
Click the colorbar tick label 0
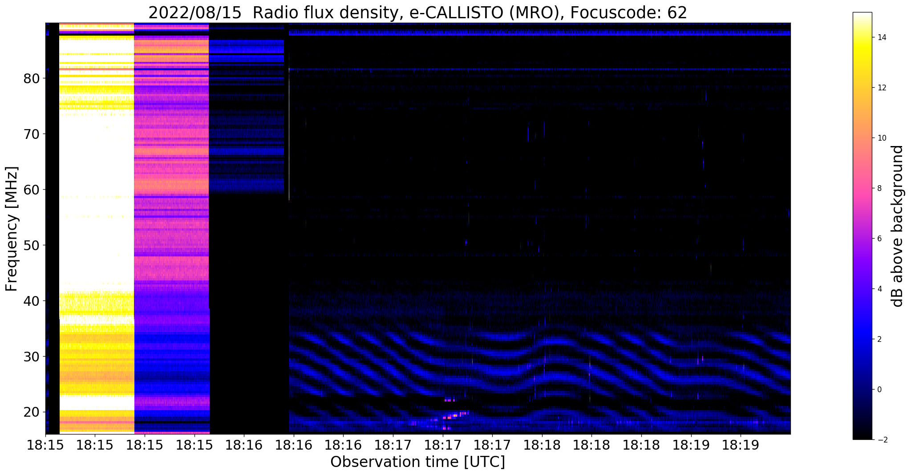click(879, 390)
